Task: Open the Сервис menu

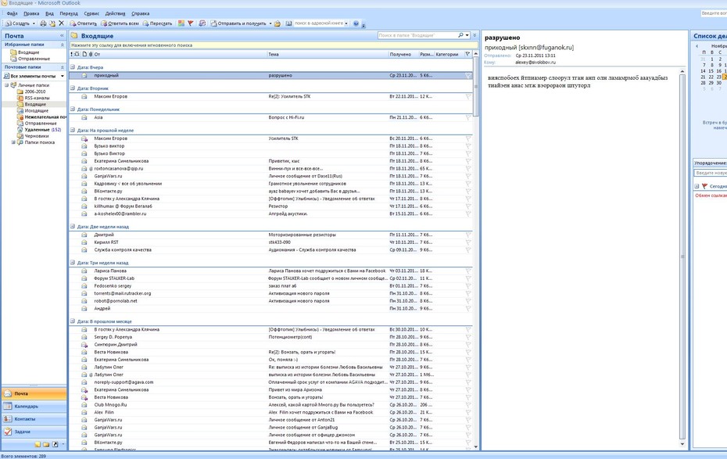Action: point(91,13)
